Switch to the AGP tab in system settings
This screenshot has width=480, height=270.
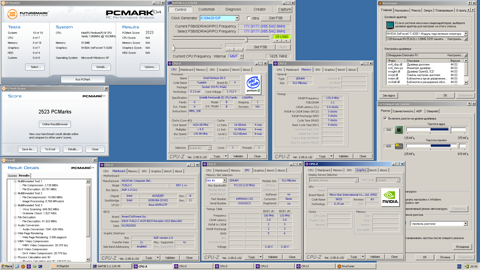click(419, 111)
